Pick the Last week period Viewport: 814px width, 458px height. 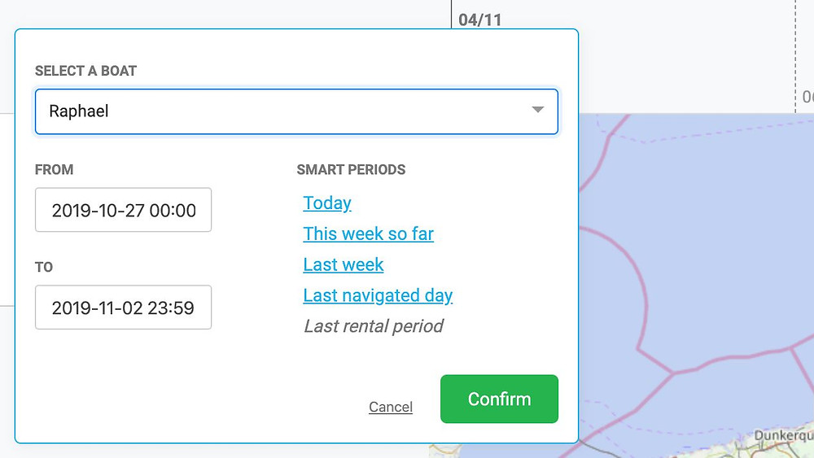(344, 264)
